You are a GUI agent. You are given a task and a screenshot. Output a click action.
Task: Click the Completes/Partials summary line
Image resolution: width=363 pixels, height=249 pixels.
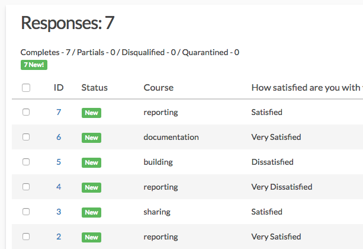(x=130, y=52)
